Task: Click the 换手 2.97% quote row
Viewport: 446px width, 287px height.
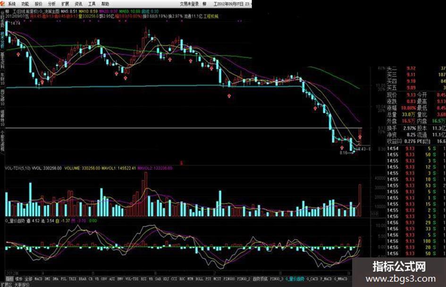Action: pyautogui.click(x=401, y=128)
